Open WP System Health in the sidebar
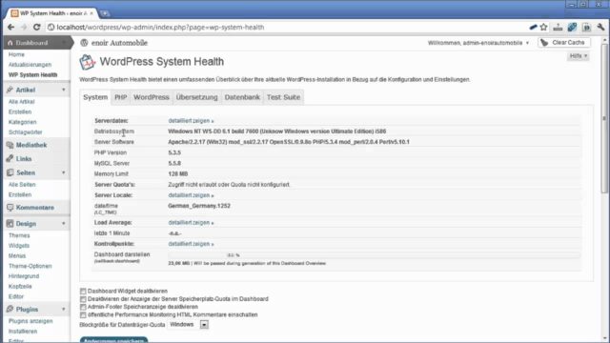Image resolution: width=610 pixels, height=343 pixels. click(x=32, y=74)
